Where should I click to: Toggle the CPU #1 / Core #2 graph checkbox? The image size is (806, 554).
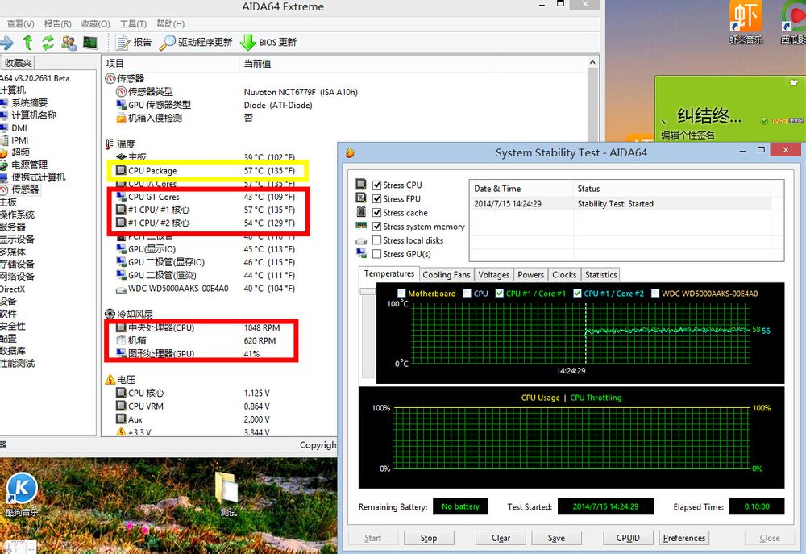pos(577,294)
